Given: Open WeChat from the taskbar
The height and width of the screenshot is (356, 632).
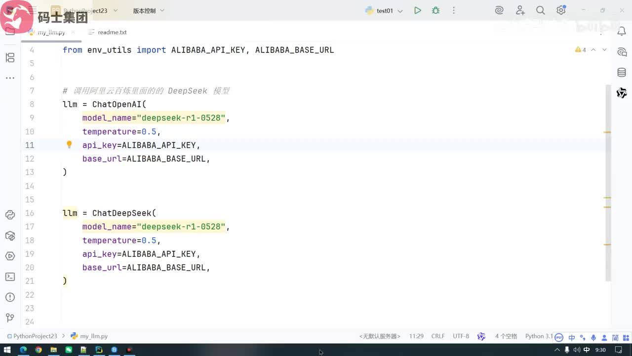Looking at the screenshot, I should click(x=69, y=350).
